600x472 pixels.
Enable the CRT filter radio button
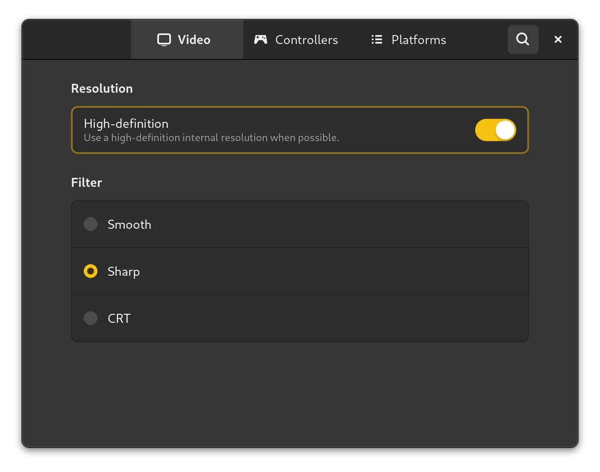tap(91, 318)
